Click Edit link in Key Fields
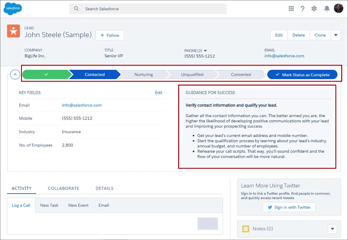 tap(158, 93)
